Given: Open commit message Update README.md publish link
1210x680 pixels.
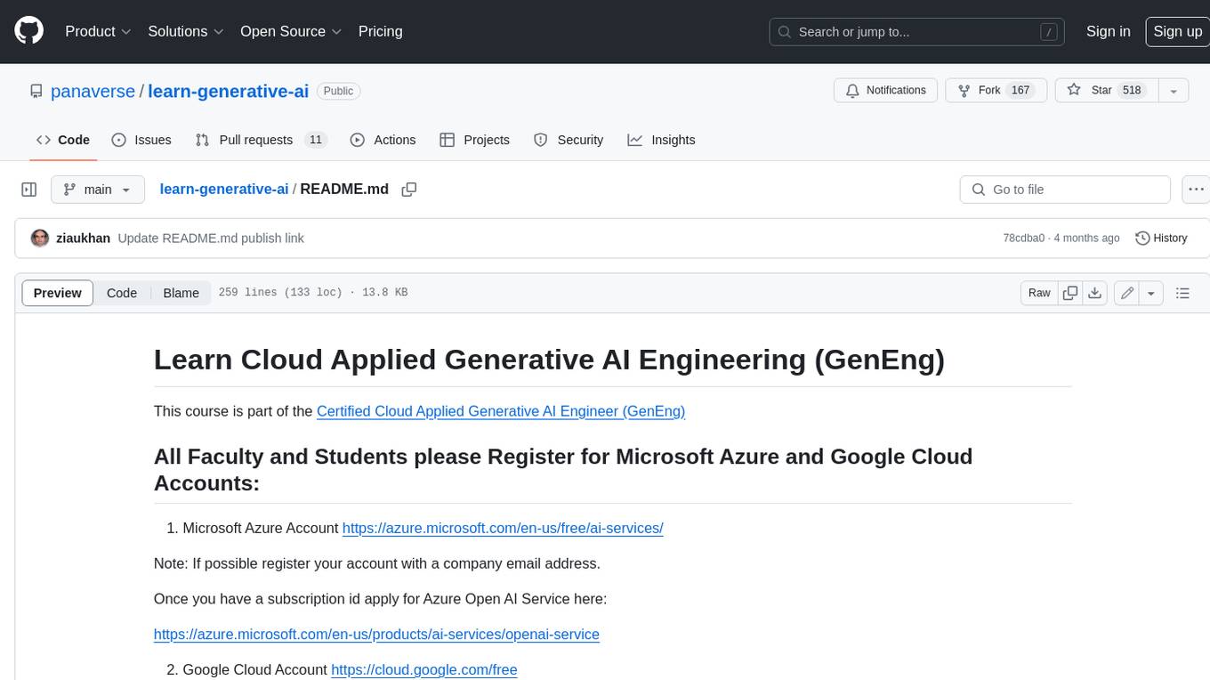Looking at the screenshot, I should point(211,239).
